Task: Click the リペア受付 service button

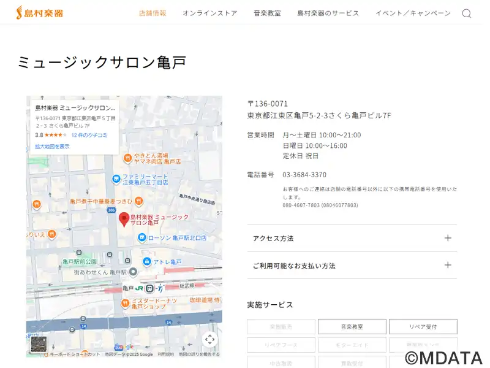Action: coord(423,327)
